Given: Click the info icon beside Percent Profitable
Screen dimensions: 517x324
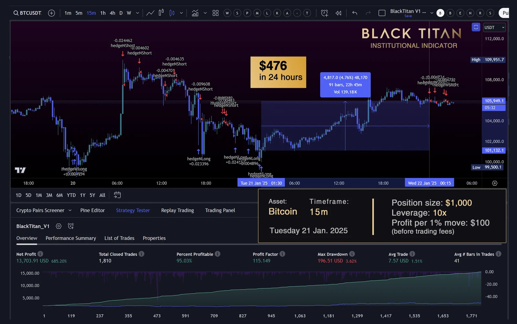Looking at the screenshot, I should [x=217, y=254].
